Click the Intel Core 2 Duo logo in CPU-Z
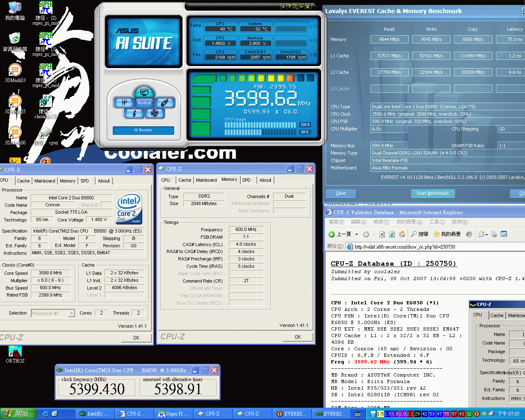This screenshot has height=420, width=525. coord(129,208)
